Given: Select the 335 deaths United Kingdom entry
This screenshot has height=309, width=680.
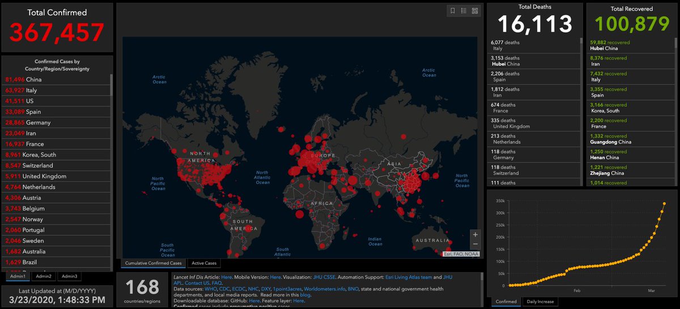Looking at the screenshot, I should click(x=533, y=124).
